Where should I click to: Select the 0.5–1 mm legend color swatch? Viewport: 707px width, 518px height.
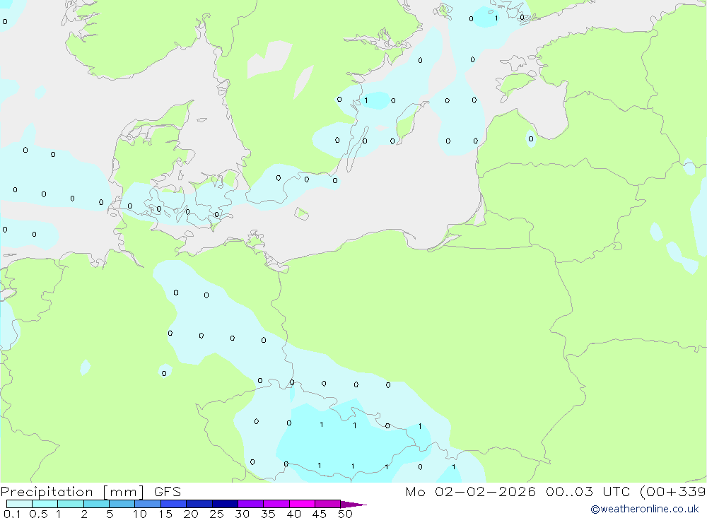pyautogui.click(x=45, y=504)
